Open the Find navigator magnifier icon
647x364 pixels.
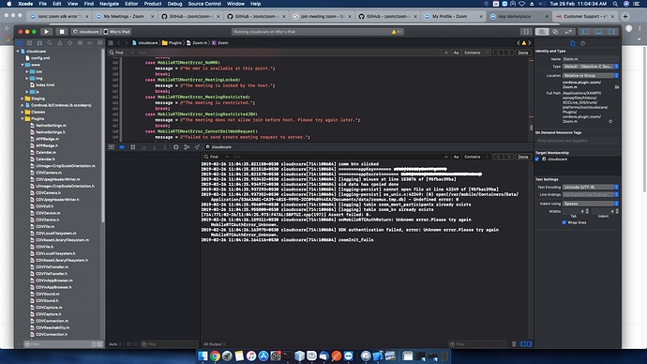[50, 43]
